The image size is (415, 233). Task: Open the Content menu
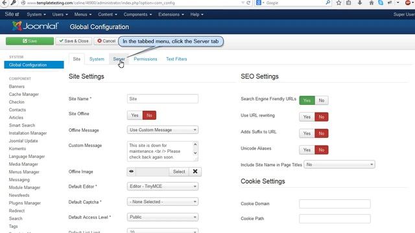(x=108, y=14)
